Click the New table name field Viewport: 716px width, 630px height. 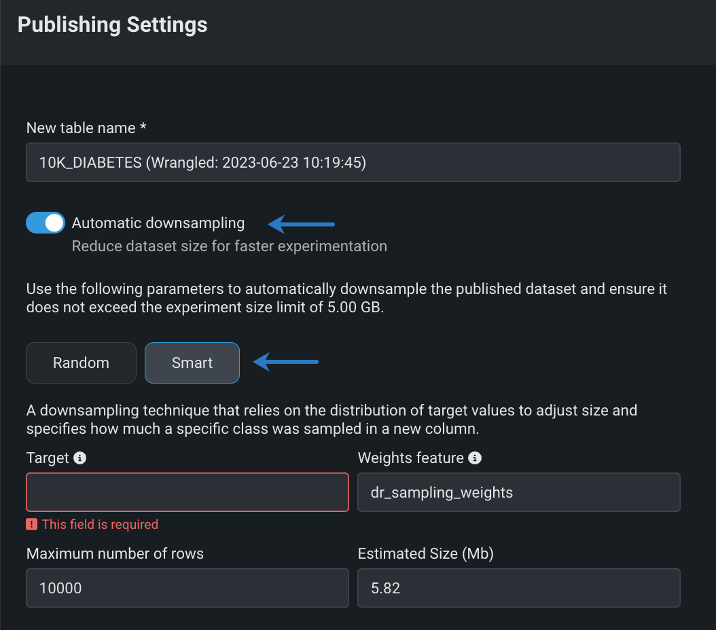click(353, 162)
